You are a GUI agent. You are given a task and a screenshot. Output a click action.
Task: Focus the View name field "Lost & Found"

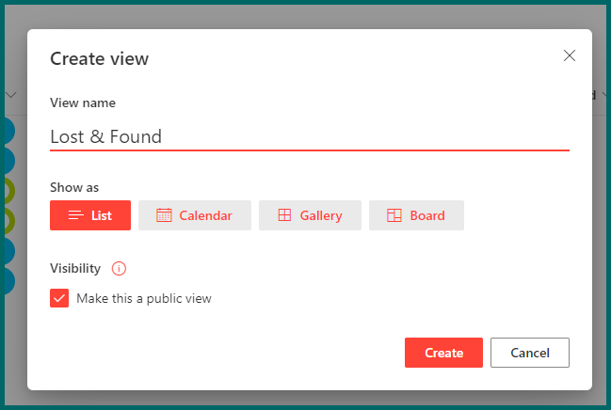(x=310, y=136)
